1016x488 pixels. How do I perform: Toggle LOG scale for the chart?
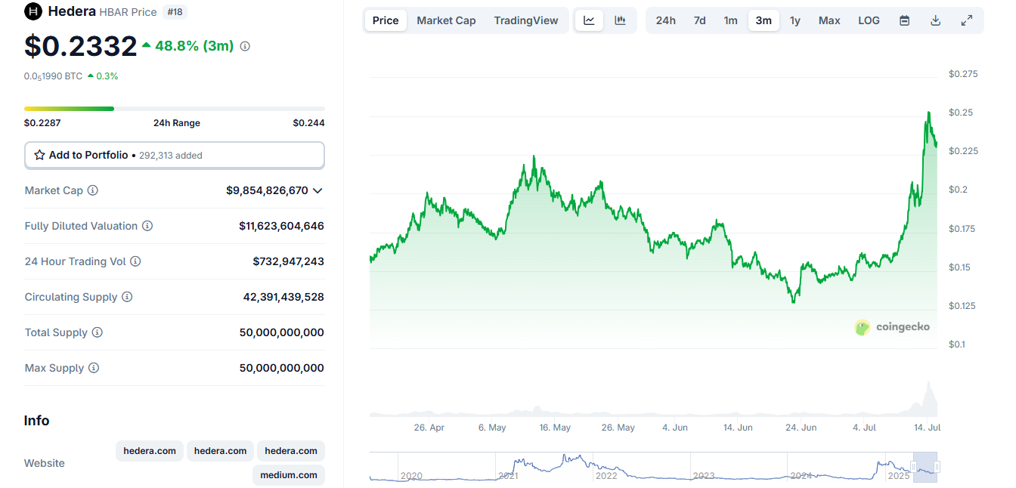pos(869,20)
